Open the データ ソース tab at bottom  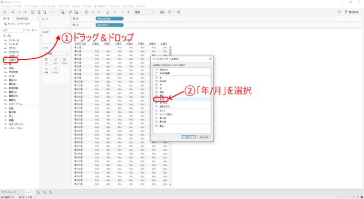9,192
